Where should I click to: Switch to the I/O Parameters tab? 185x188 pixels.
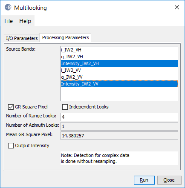pos(22,38)
